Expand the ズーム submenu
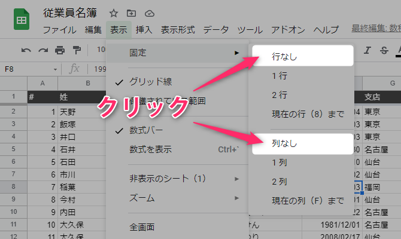 click(178, 198)
